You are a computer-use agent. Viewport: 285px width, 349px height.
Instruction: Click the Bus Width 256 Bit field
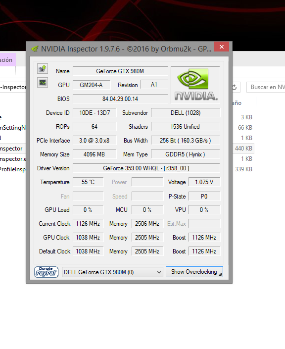click(186, 141)
